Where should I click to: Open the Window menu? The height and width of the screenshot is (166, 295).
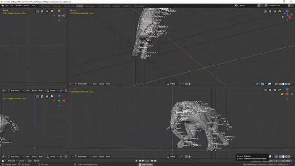[26, 6]
